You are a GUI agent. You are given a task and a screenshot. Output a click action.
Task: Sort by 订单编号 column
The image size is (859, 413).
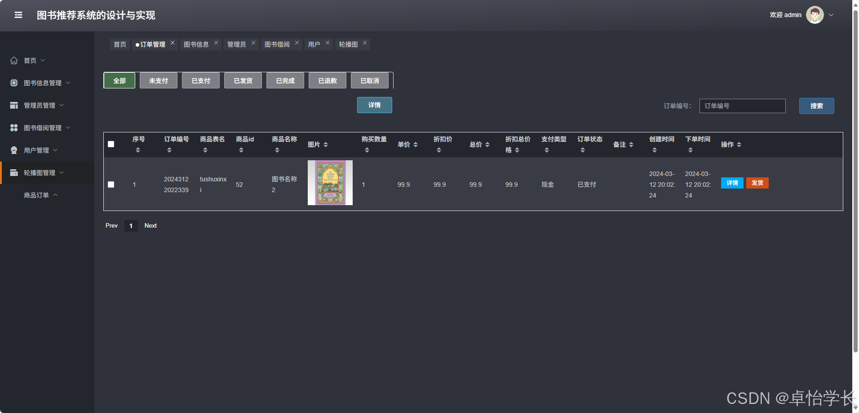(169, 150)
